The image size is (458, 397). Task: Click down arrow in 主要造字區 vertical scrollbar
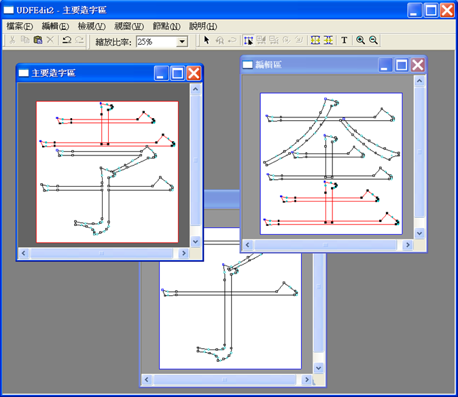tap(196, 242)
